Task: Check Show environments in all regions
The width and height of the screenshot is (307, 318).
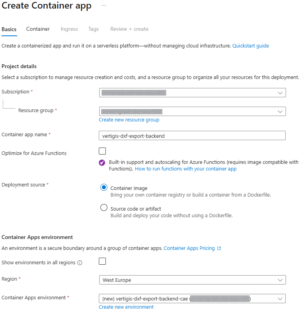Action: [x=102, y=261]
